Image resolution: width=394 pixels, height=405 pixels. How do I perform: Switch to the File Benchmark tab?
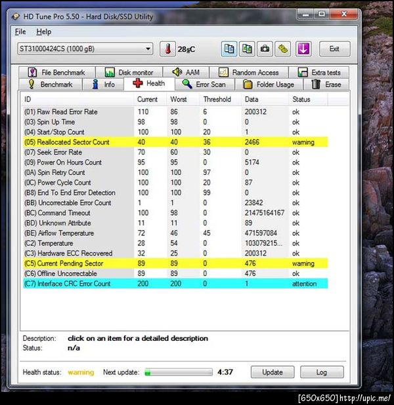(x=56, y=72)
